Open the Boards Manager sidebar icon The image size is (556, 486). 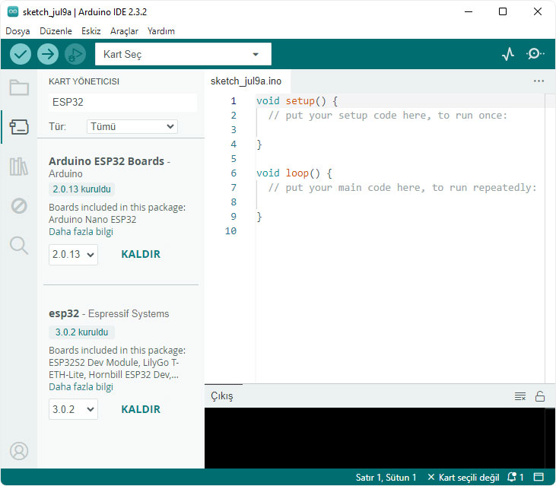(19, 126)
